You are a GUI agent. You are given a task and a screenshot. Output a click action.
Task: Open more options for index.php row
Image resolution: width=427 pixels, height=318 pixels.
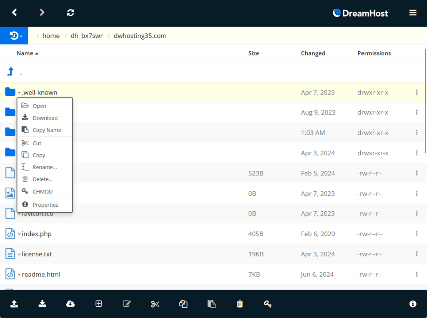(x=417, y=233)
